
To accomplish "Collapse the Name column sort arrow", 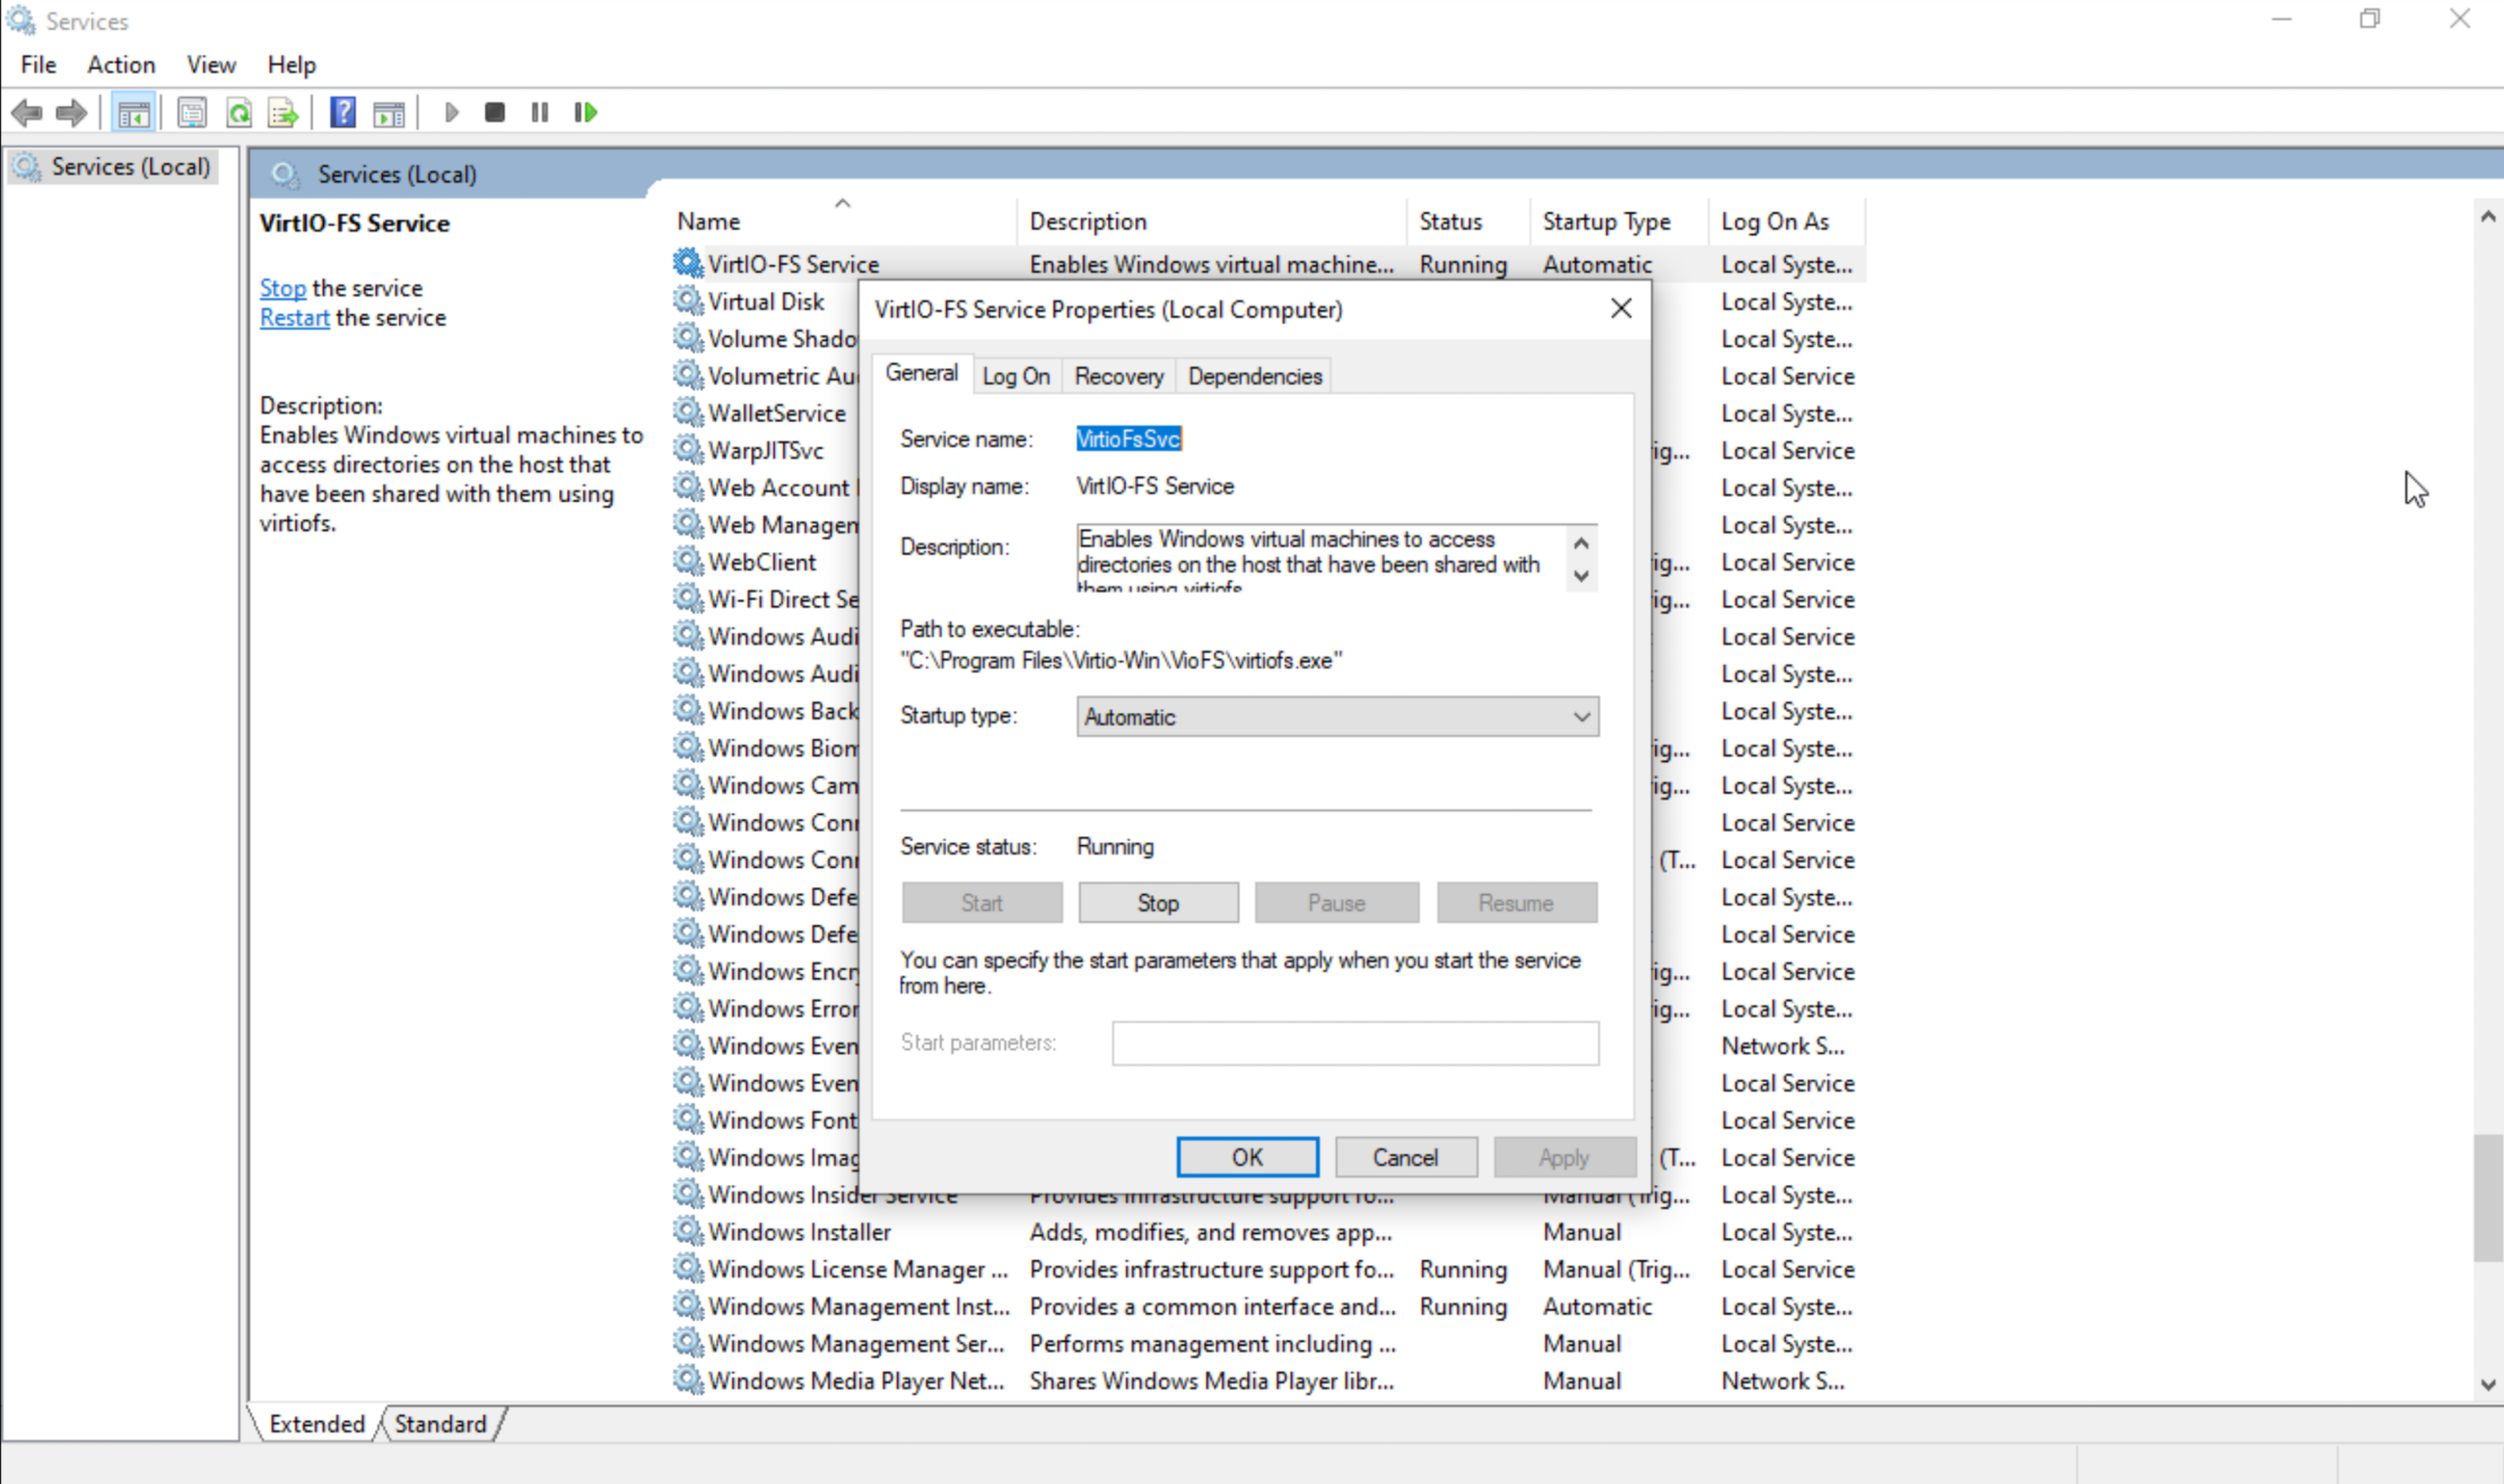I will point(842,202).
